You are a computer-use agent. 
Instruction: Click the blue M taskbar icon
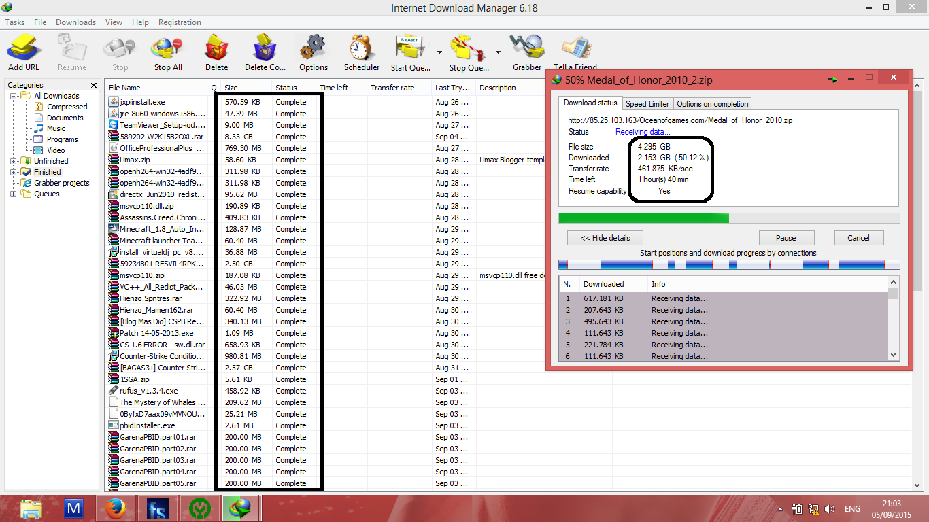pos(73,508)
